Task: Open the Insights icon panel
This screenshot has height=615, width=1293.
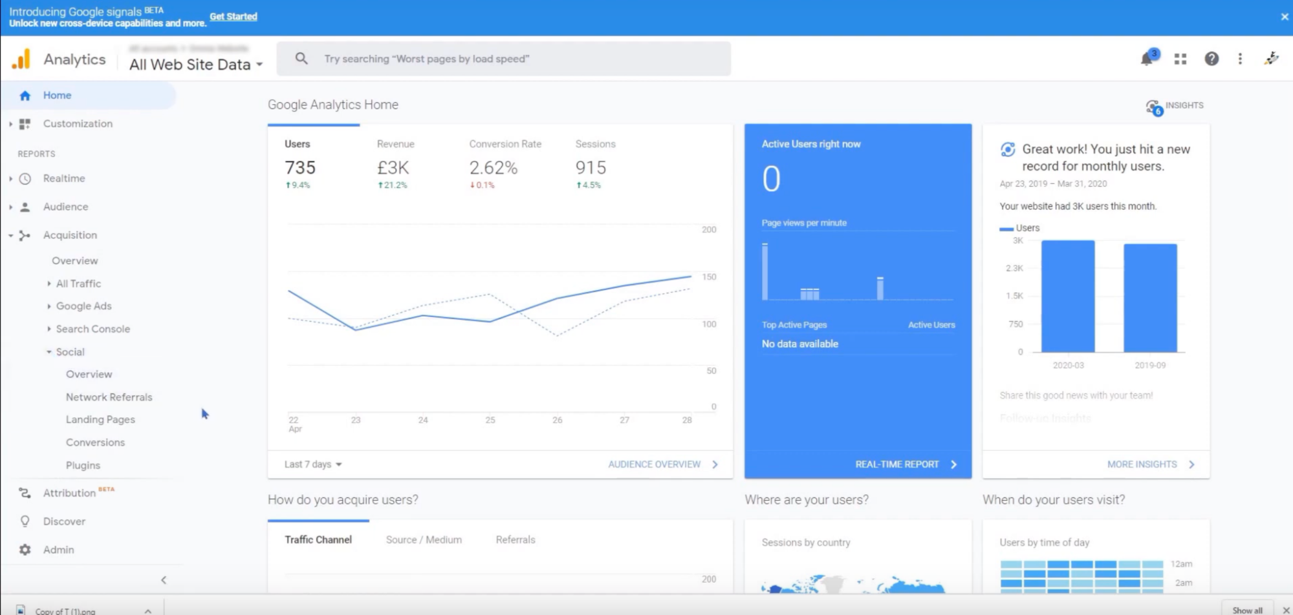Action: pos(1154,107)
